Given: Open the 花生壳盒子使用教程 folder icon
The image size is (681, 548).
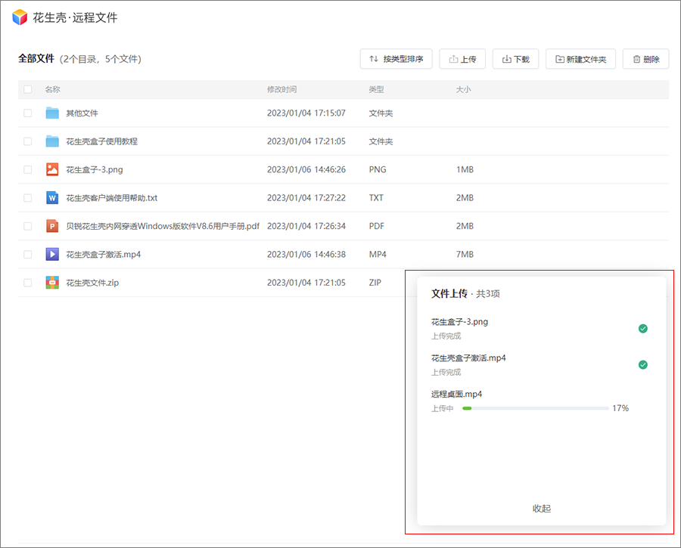Looking at the screenshot, I should click(x=52, y=141).
